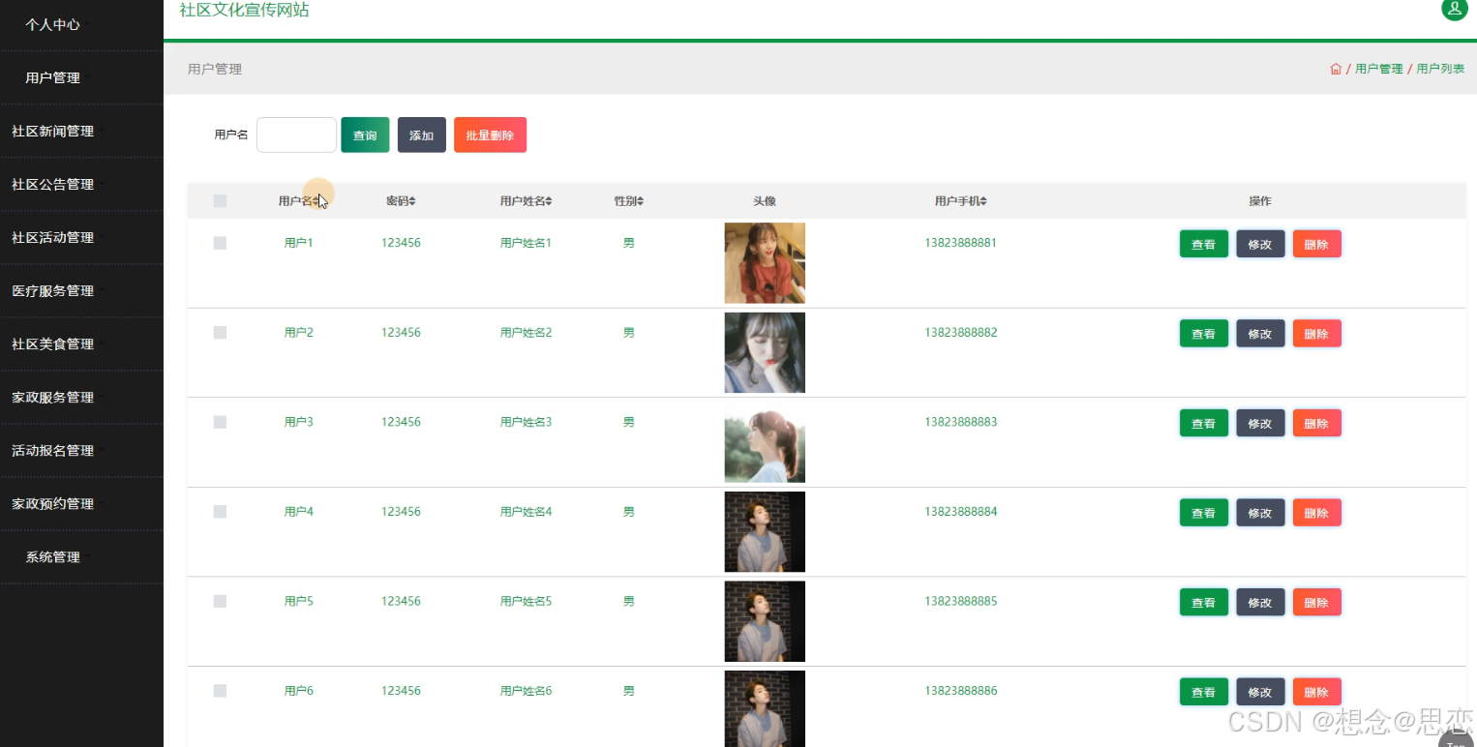The width and height of the screenshot is (1477, 747).
Task: Click the 批量删除 batch delete button
Action: (x=490, y=135)
